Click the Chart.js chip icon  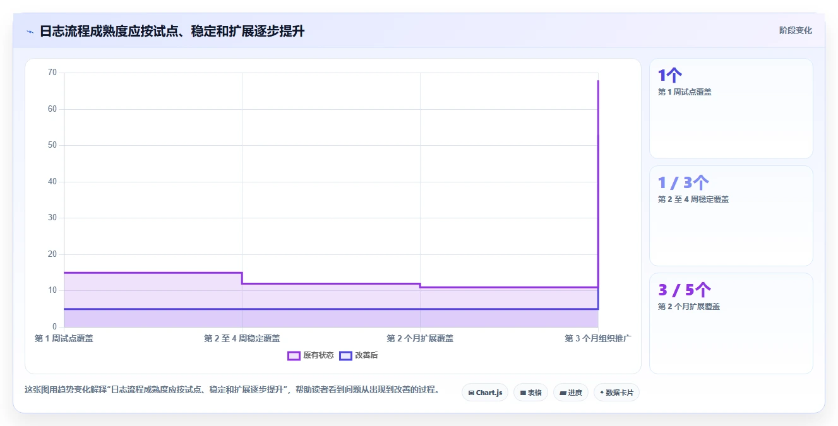point(471,393)
